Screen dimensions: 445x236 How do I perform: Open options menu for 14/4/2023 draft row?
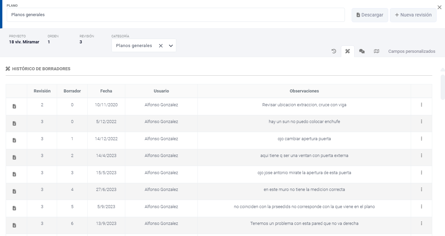[x=421, y=156]
